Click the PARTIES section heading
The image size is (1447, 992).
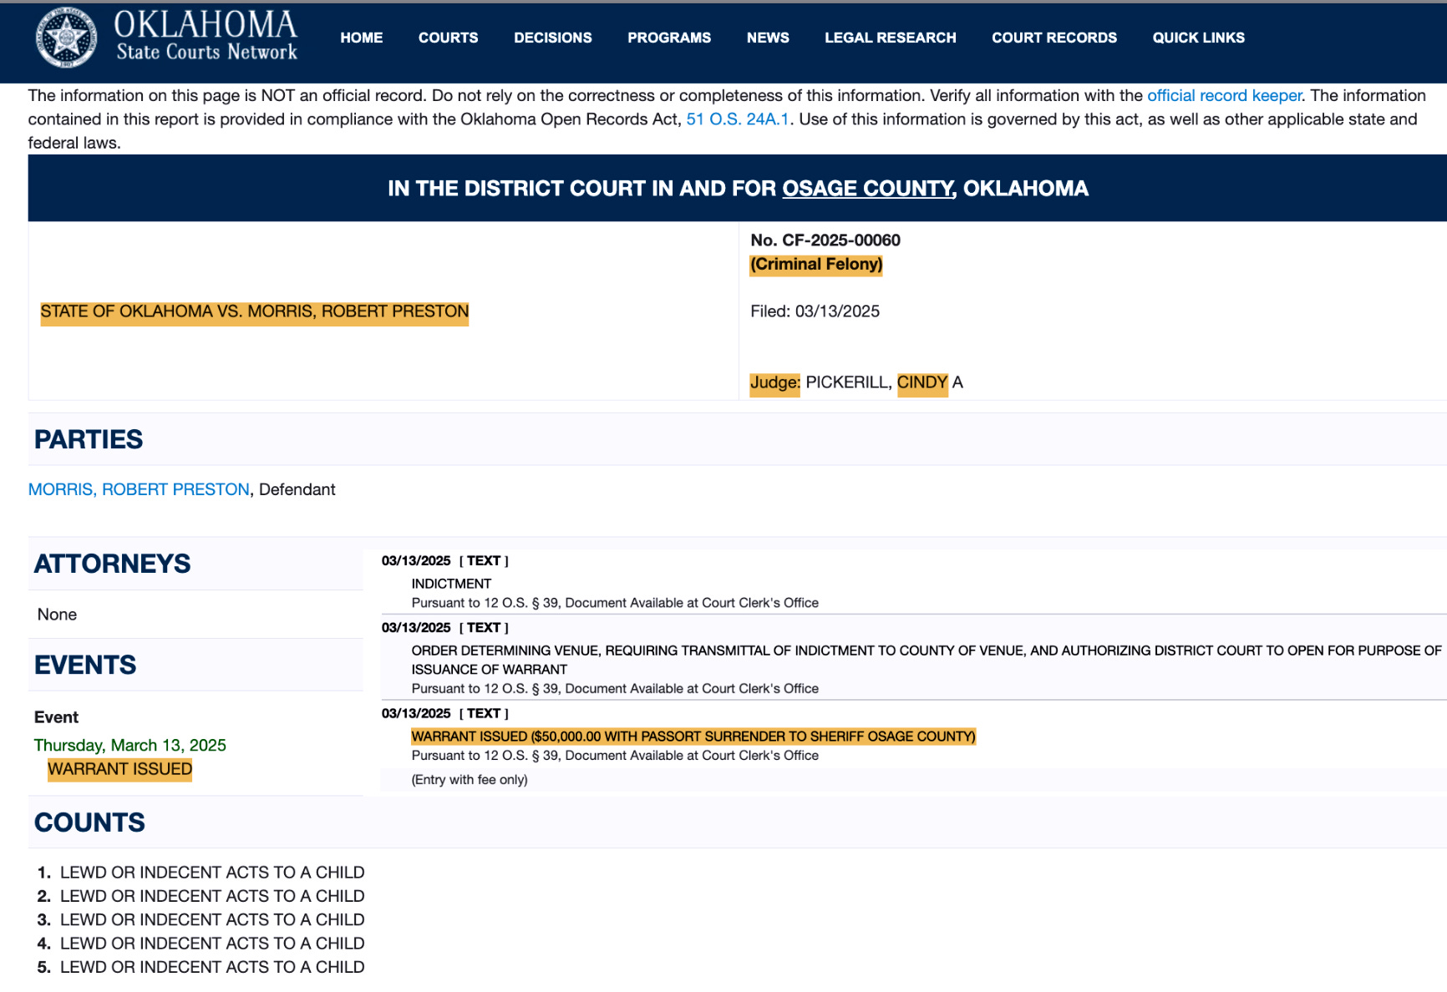click(x=89, y=439)
